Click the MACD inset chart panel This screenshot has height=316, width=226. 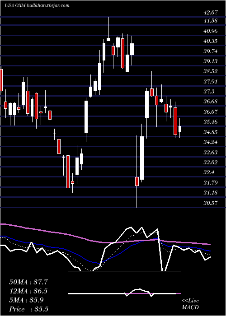[124, 293]
